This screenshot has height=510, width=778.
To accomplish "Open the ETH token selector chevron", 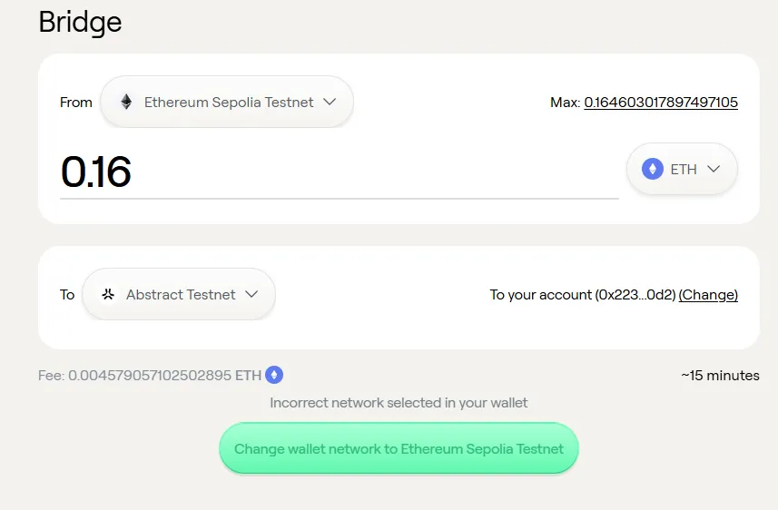I will 714,169.
